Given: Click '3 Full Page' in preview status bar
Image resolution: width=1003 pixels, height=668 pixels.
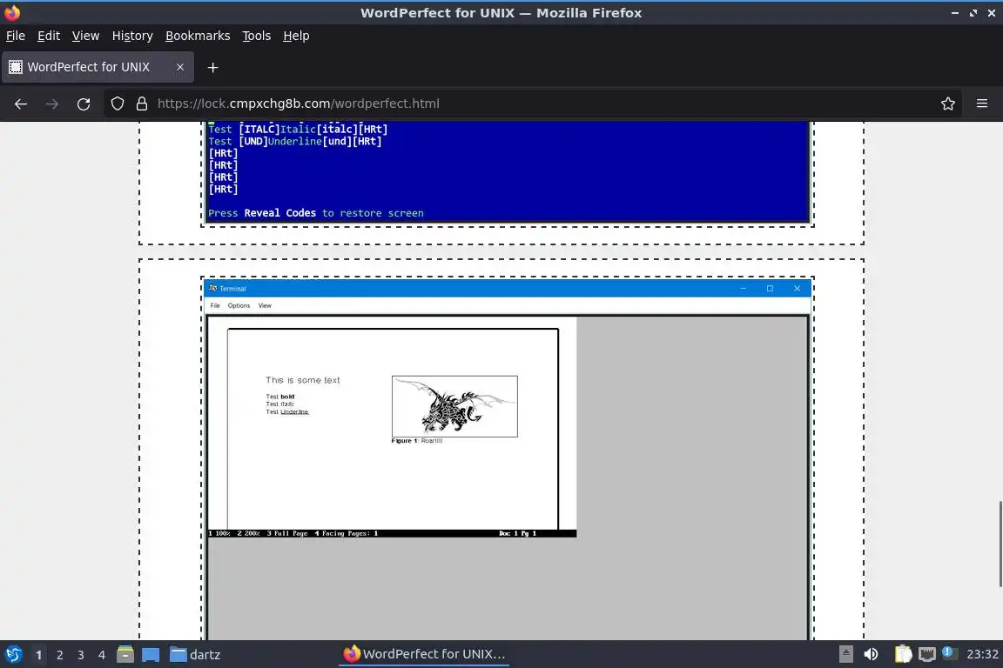Looking at the screenshot, I should tap(287, 533).
